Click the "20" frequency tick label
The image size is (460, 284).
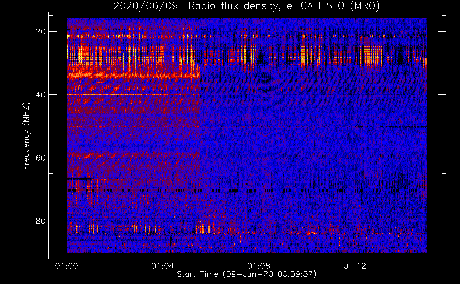point(41,32)
